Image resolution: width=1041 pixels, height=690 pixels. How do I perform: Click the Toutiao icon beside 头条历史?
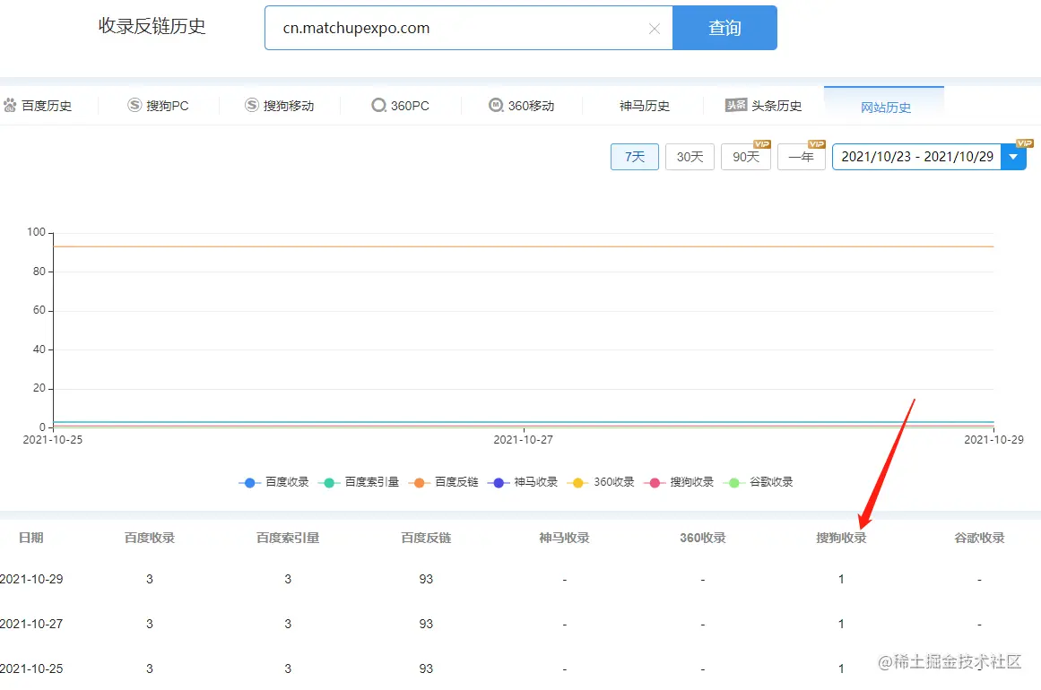tap(735, 105)
